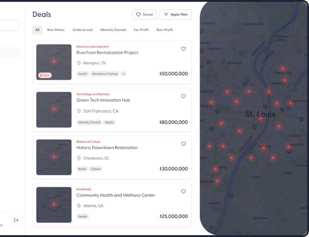This screenshot has height=237, width=309.
Task: Select the All tab
Action: click(x=37, y=30)
